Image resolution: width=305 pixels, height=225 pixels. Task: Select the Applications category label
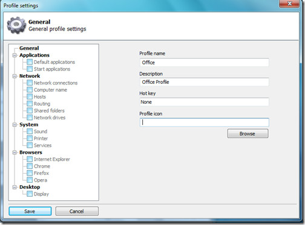pos(34,55)
